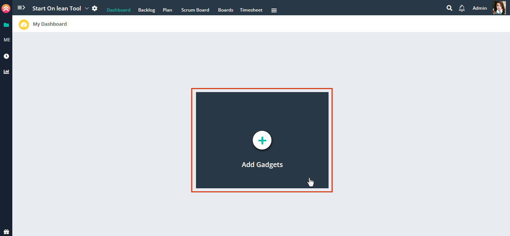
Task: Switch to the Plan tab
Action: pos(168,10)
